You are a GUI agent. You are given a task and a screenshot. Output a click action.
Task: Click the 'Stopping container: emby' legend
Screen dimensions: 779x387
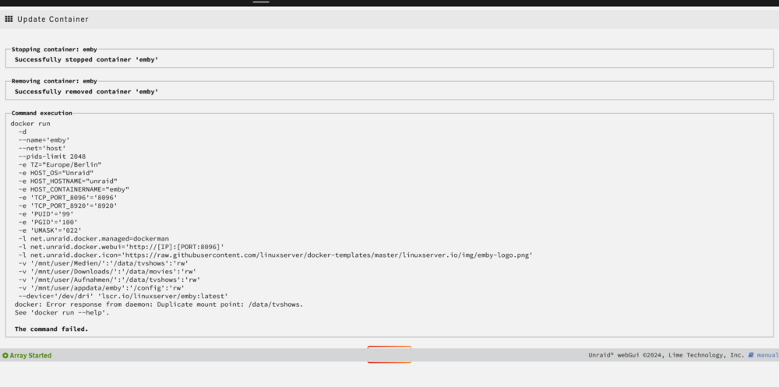tap(55, 49)
